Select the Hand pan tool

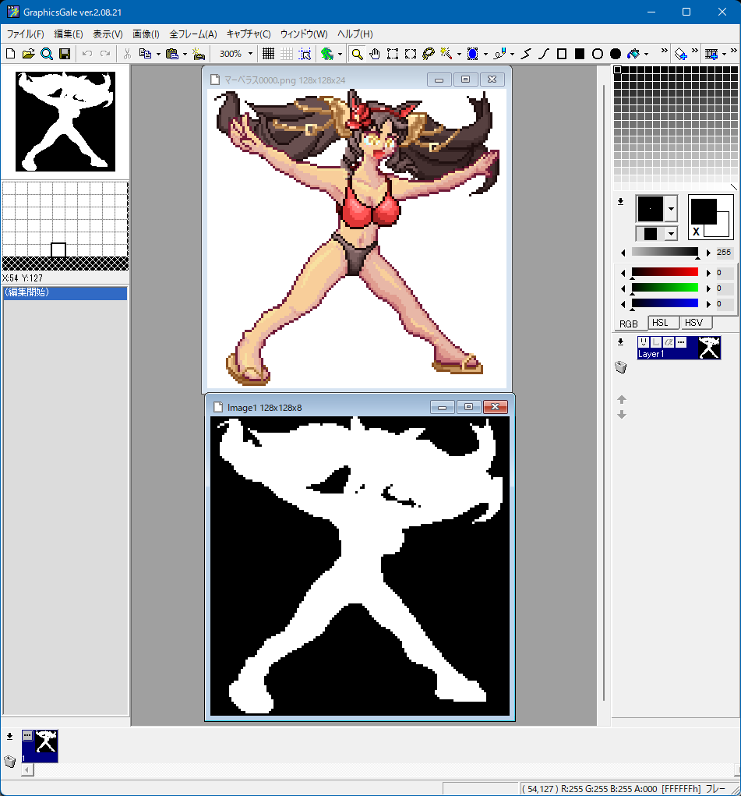(375, 53)
